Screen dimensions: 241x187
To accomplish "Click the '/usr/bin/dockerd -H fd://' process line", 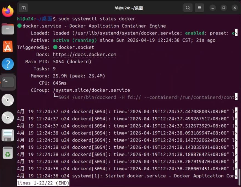I will click(x=146, y=97).
